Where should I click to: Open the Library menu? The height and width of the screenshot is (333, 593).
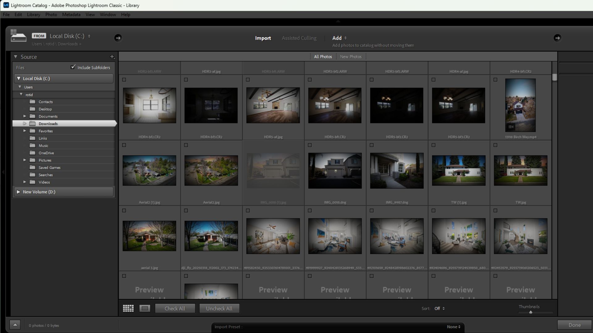(x=33, y=14)
